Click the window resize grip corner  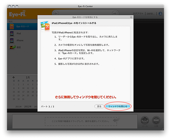[163, 129]
